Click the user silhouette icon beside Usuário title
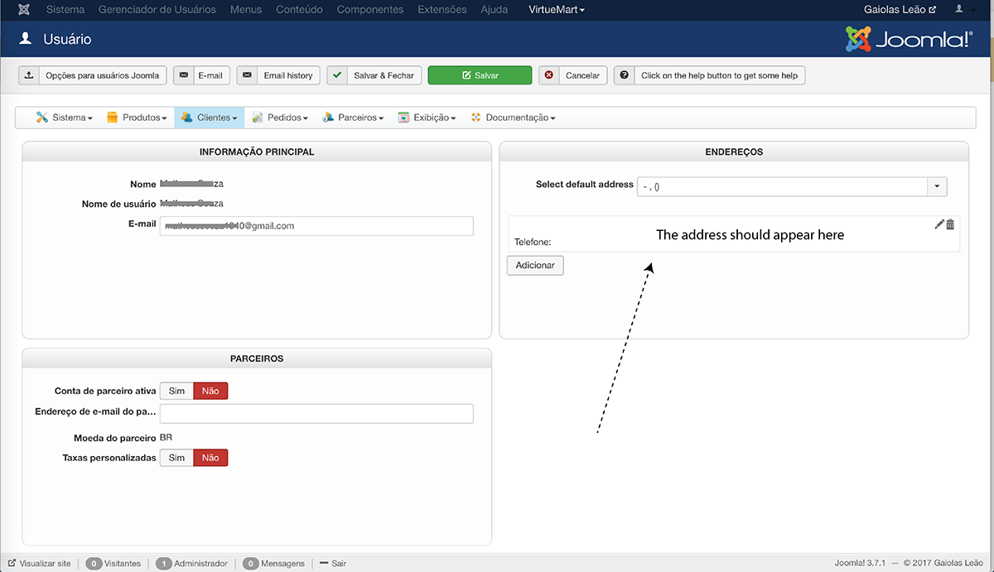Viewport: 994px width, 572px height. [x=26, y=39]
